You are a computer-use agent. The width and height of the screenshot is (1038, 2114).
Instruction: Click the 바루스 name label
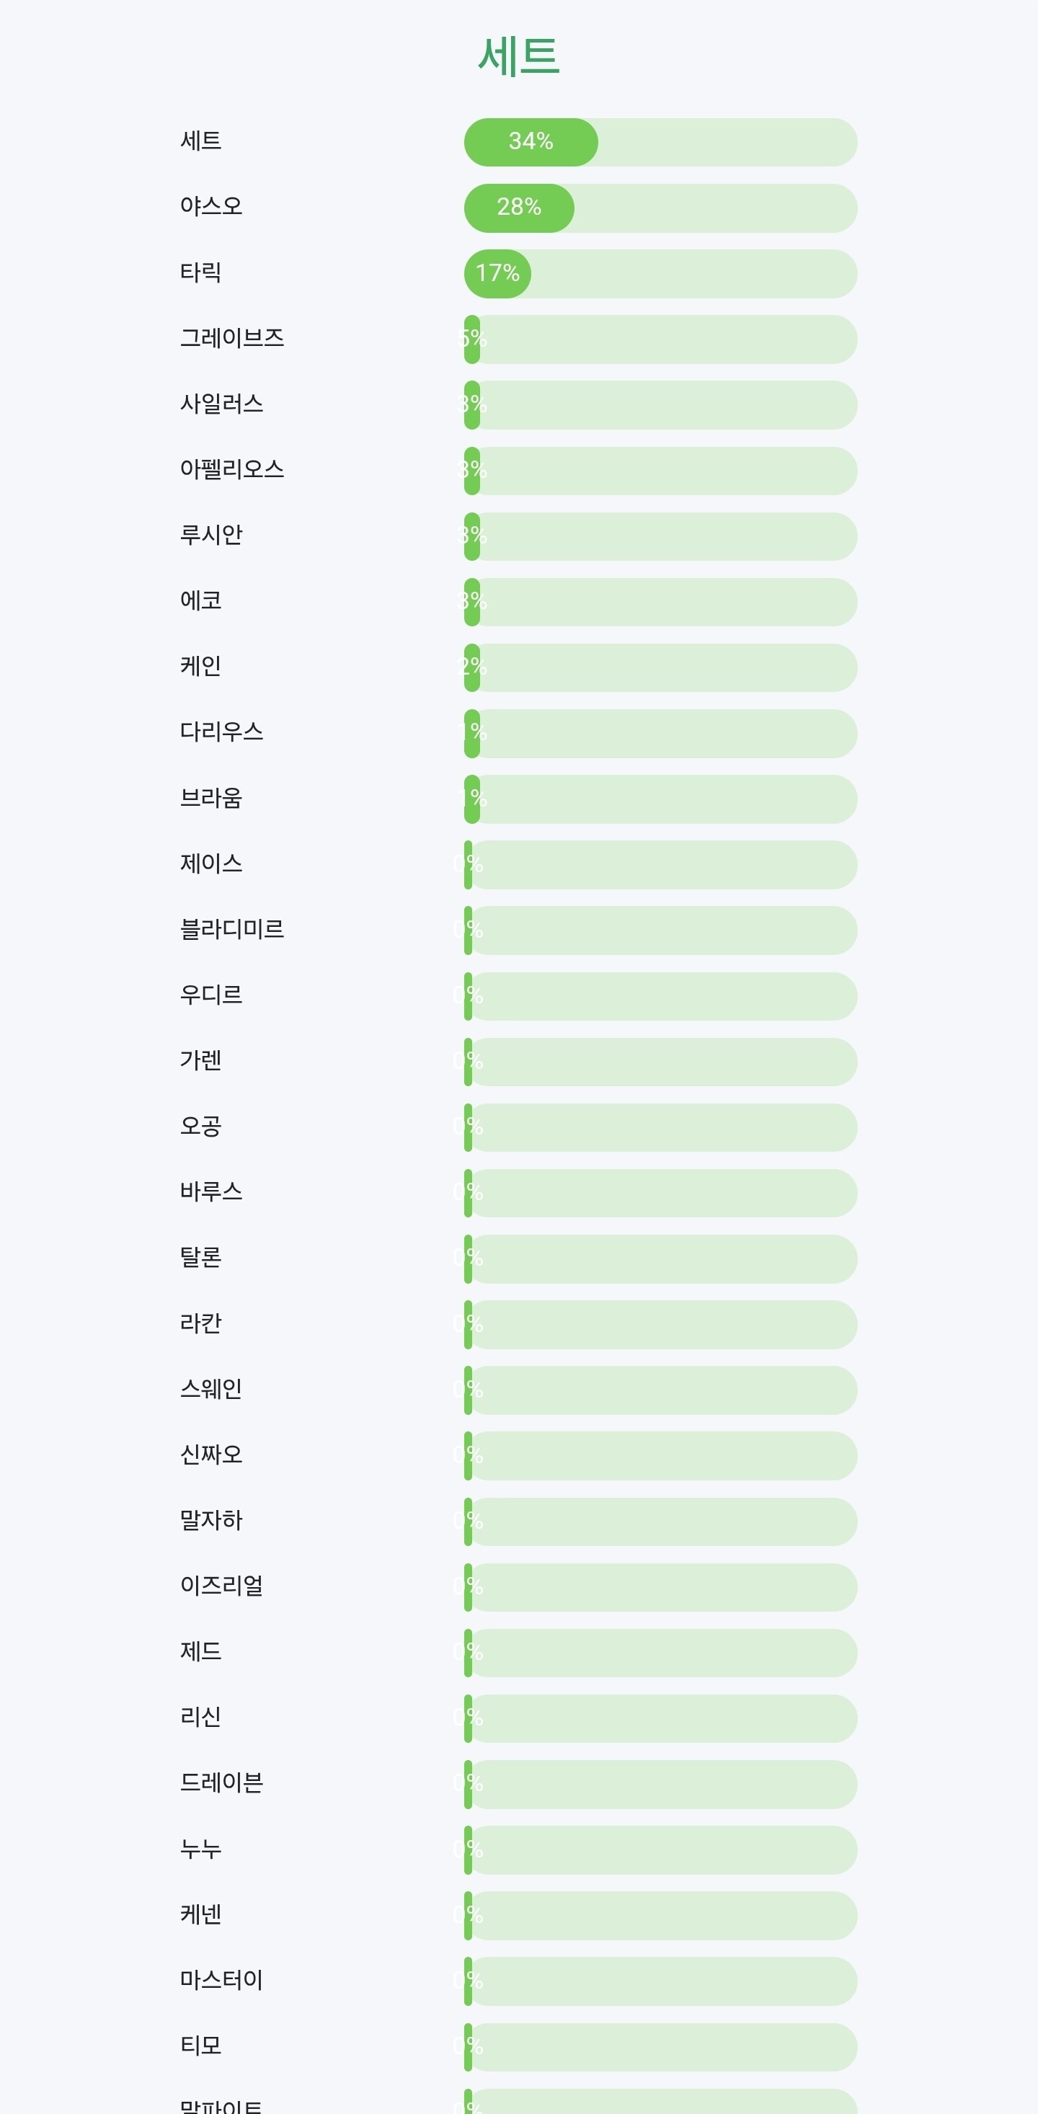212,1191
